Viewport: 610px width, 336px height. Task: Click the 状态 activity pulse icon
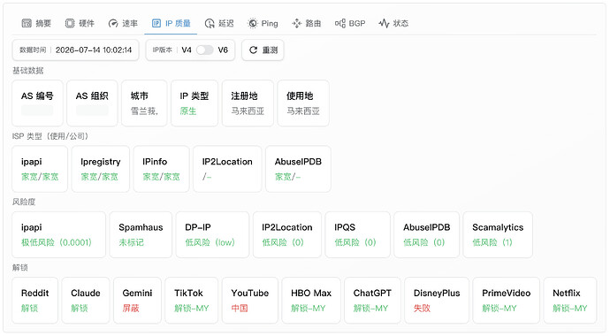pos(384,23)
